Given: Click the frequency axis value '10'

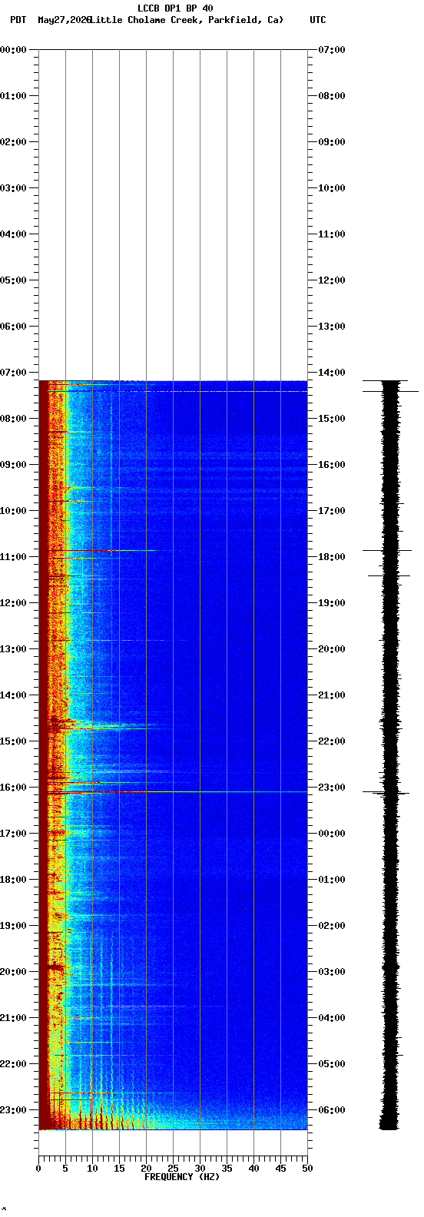Looking at the screenshot, I should [92, 1169].
